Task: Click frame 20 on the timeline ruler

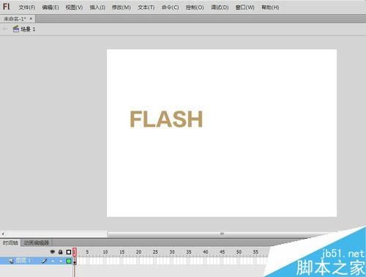Action: pos(138,252)
